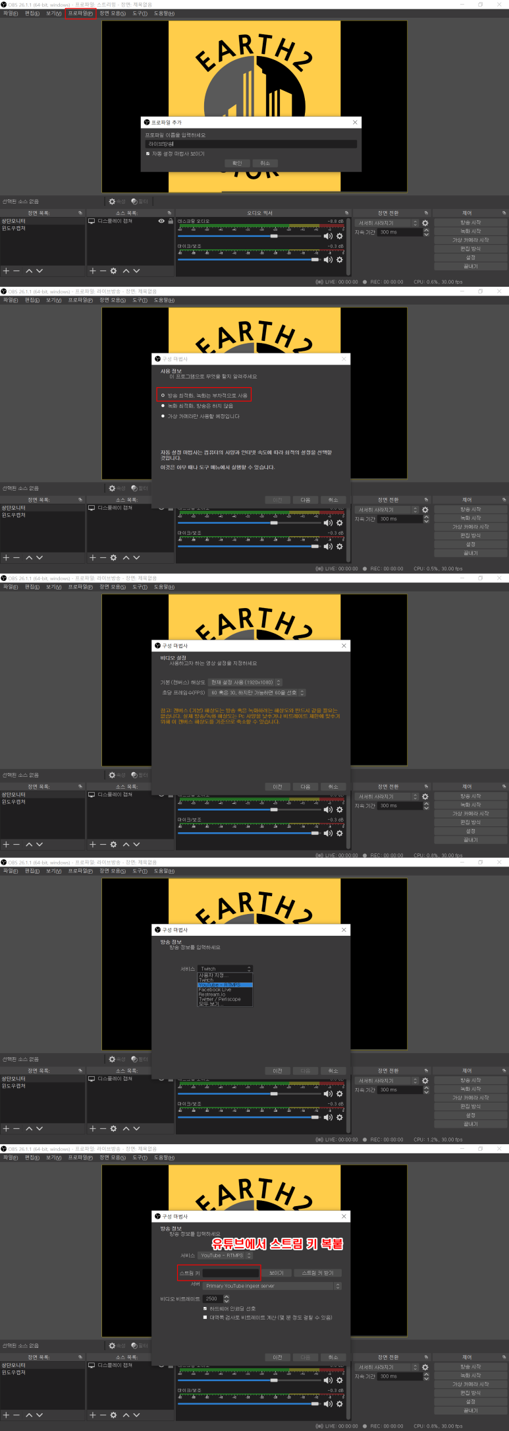Choose 모두 보기... from service list

(x=225, y=1004)
